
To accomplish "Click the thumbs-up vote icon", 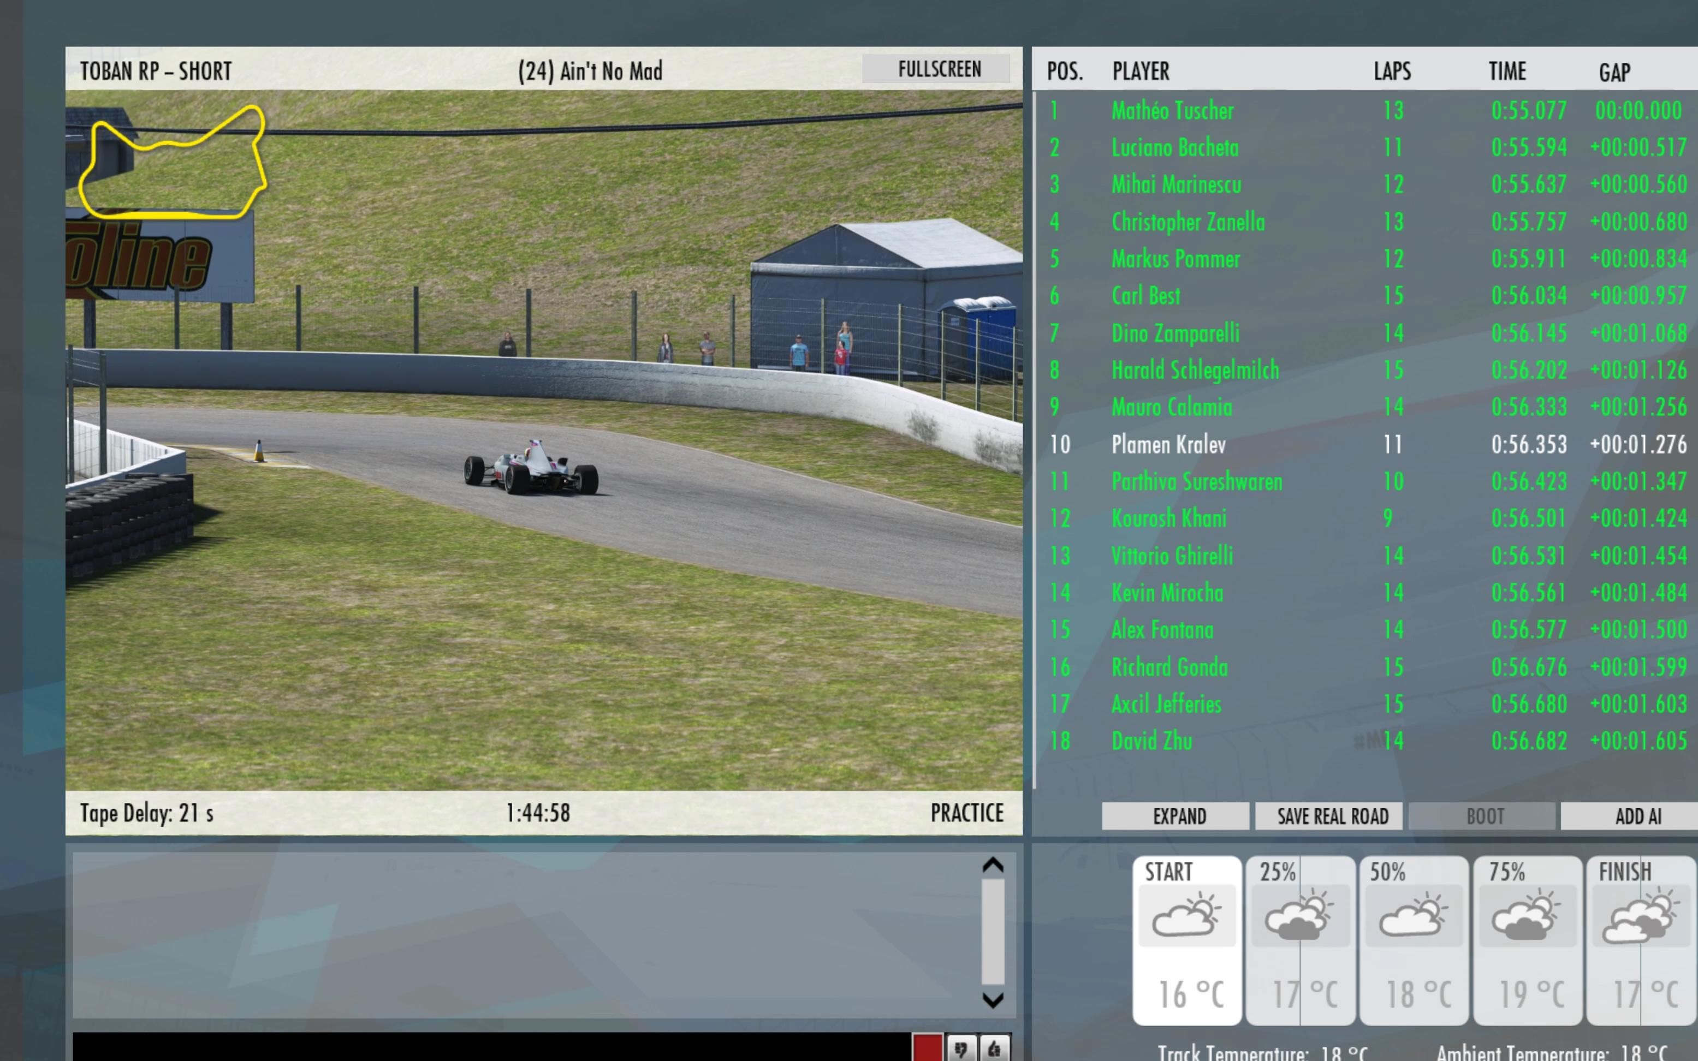I will point(994,1048).
